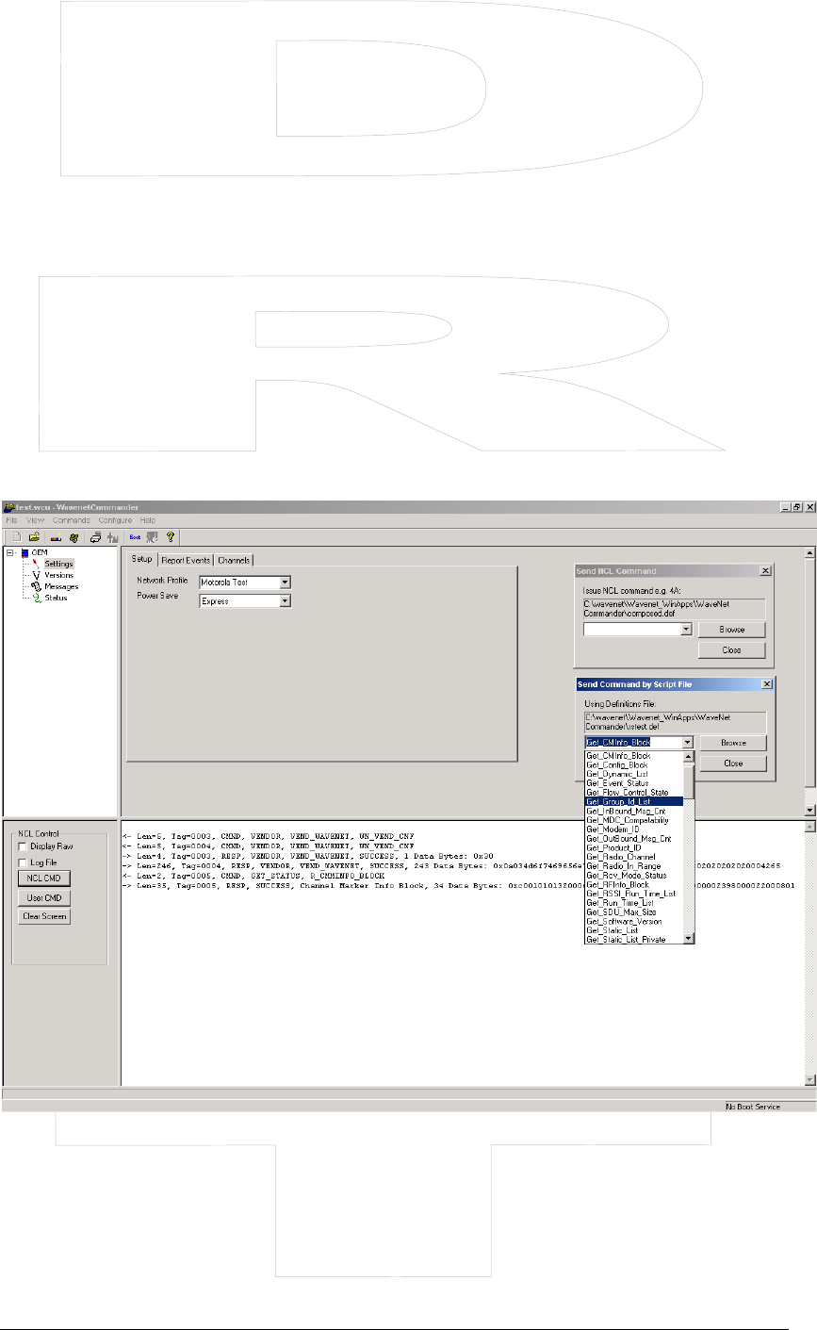Select Get_Radio_Channel from the list
Viewport: 817px width, 1330px height.
633,857
